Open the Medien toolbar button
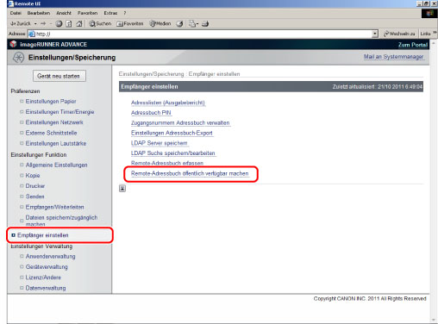Viewport: 438px width, 324px height. [160, 24]
